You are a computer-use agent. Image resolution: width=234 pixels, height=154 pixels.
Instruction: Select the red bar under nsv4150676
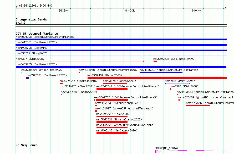point(198,105)
